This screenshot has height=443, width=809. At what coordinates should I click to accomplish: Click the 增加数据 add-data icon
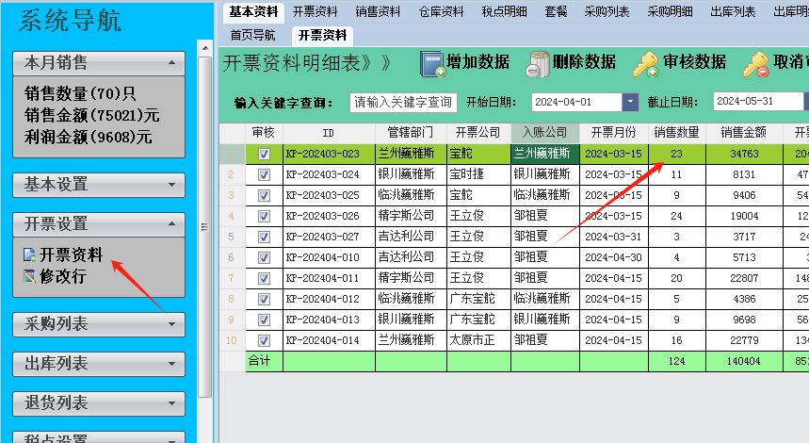click(432, 63)
